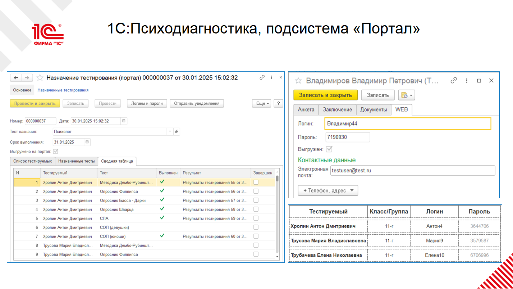Open the Назначенные тестирования link
This screenshot has width=513, height=289.
(x=63, y=90)
